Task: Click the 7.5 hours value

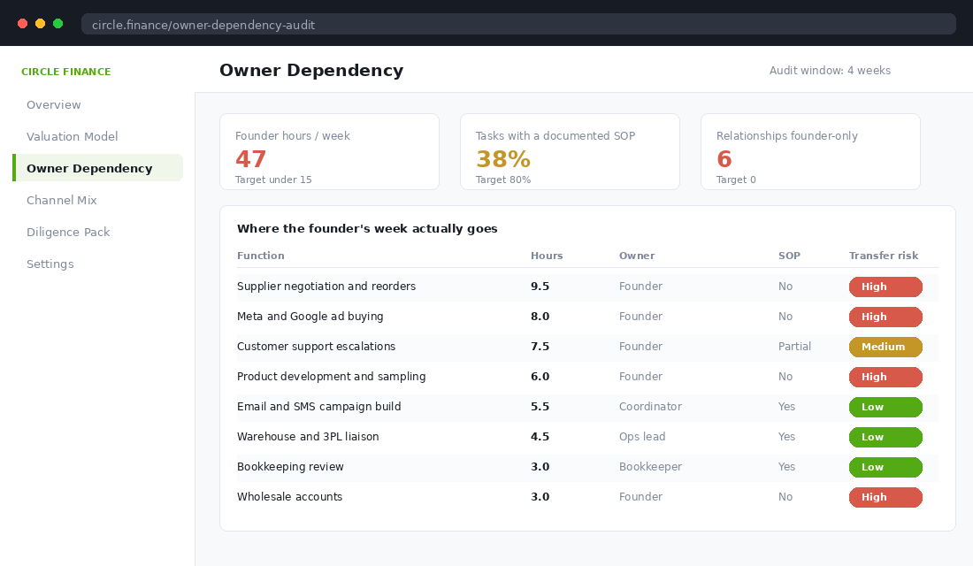Action: tap(540, 347)
